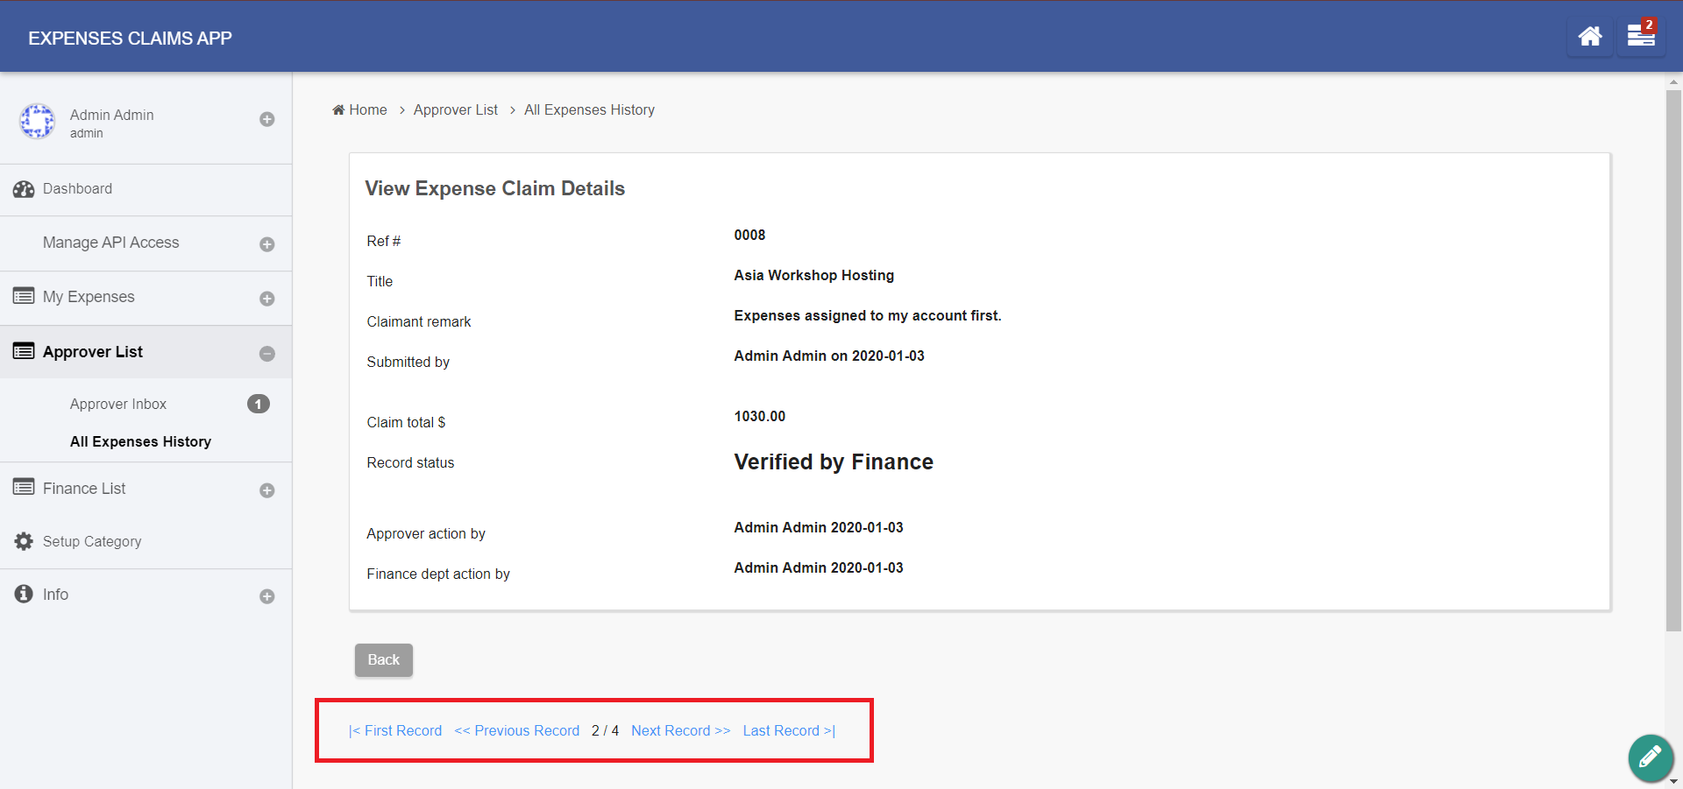Expand the Admin Admin user menu
The height and width of the screenshot is (789, 1683).
tap(267, 119)
